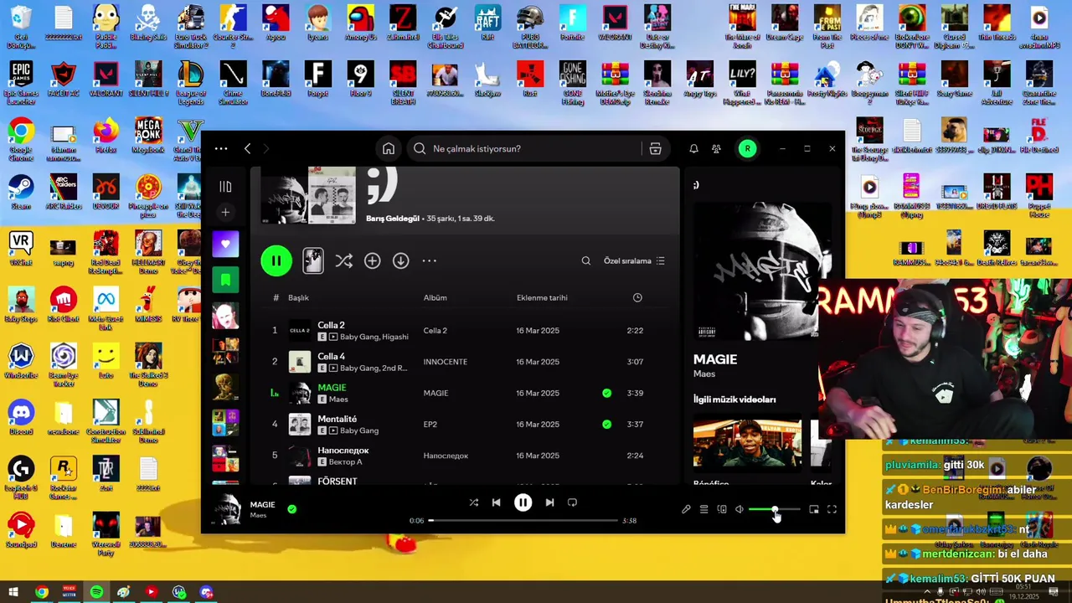Adjust the Spotify volume slider
Image resolution: width=1072 pixels, height=603 pixels.
(x=774, y=509)
